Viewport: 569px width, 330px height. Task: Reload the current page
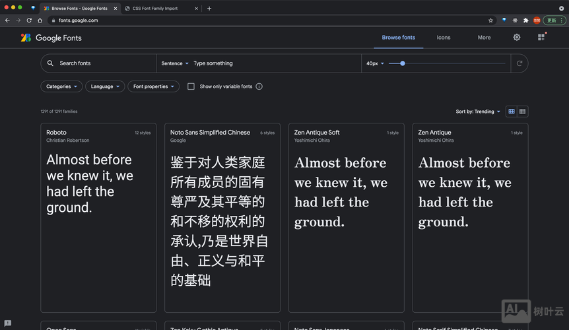(29, 20)
